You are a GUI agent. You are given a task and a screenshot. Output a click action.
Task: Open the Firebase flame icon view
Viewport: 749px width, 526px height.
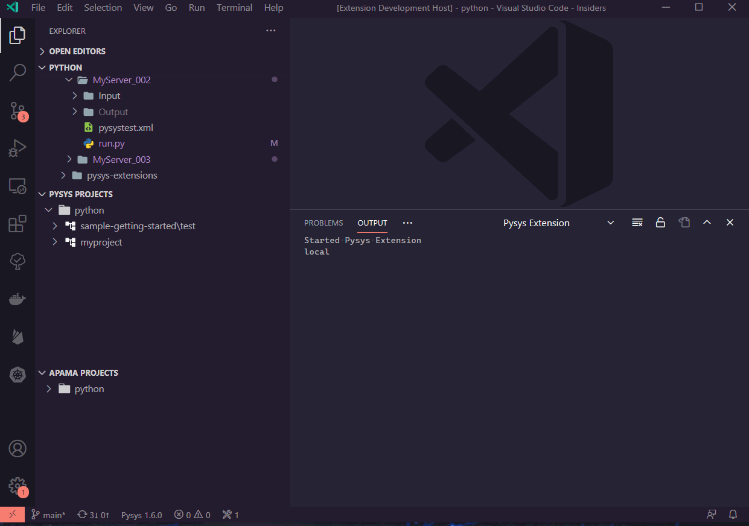[18, 337]
